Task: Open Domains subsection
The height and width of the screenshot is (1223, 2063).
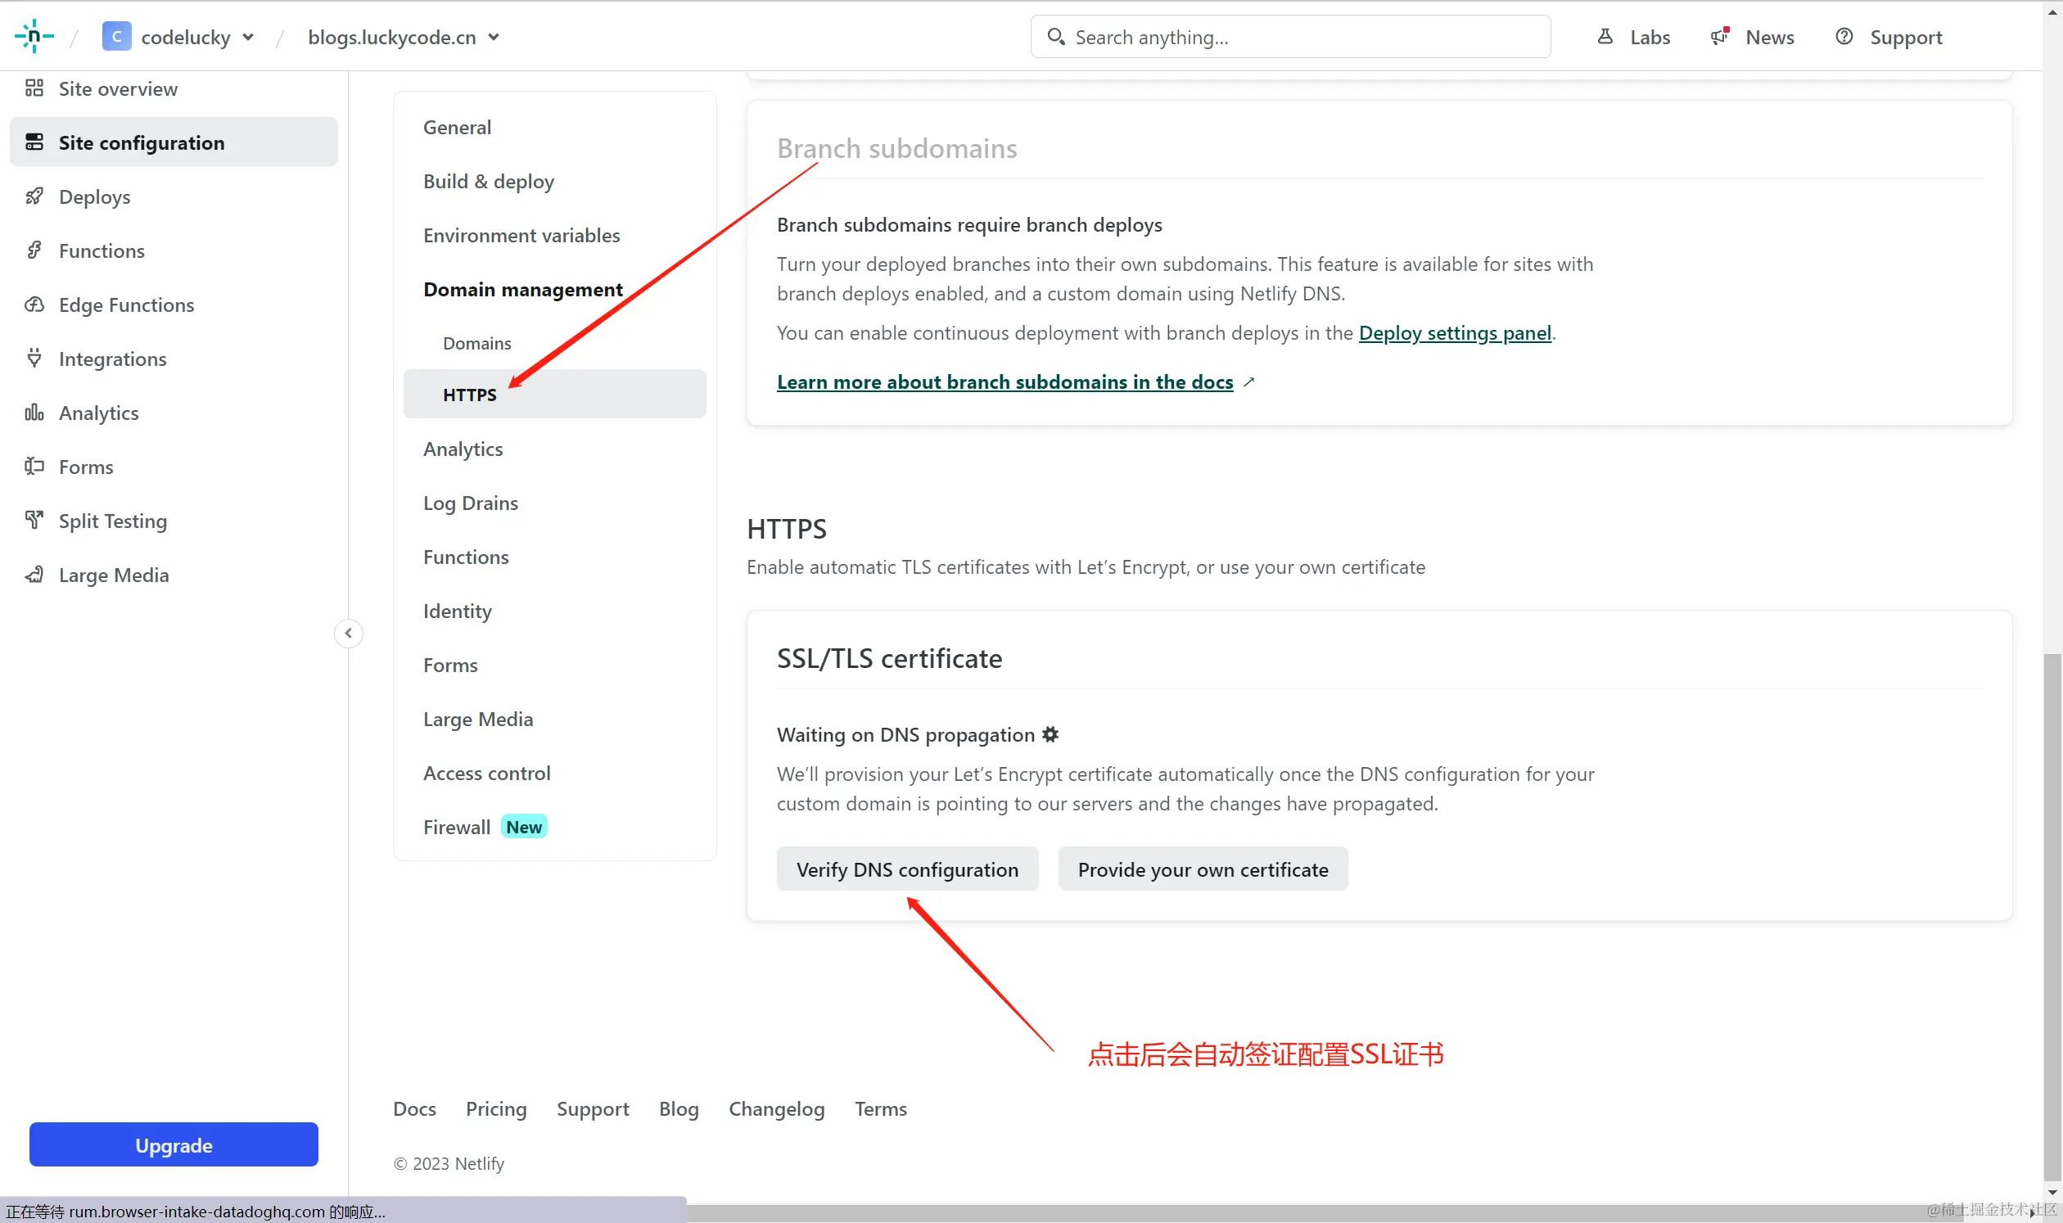Action: coord(476,343)
